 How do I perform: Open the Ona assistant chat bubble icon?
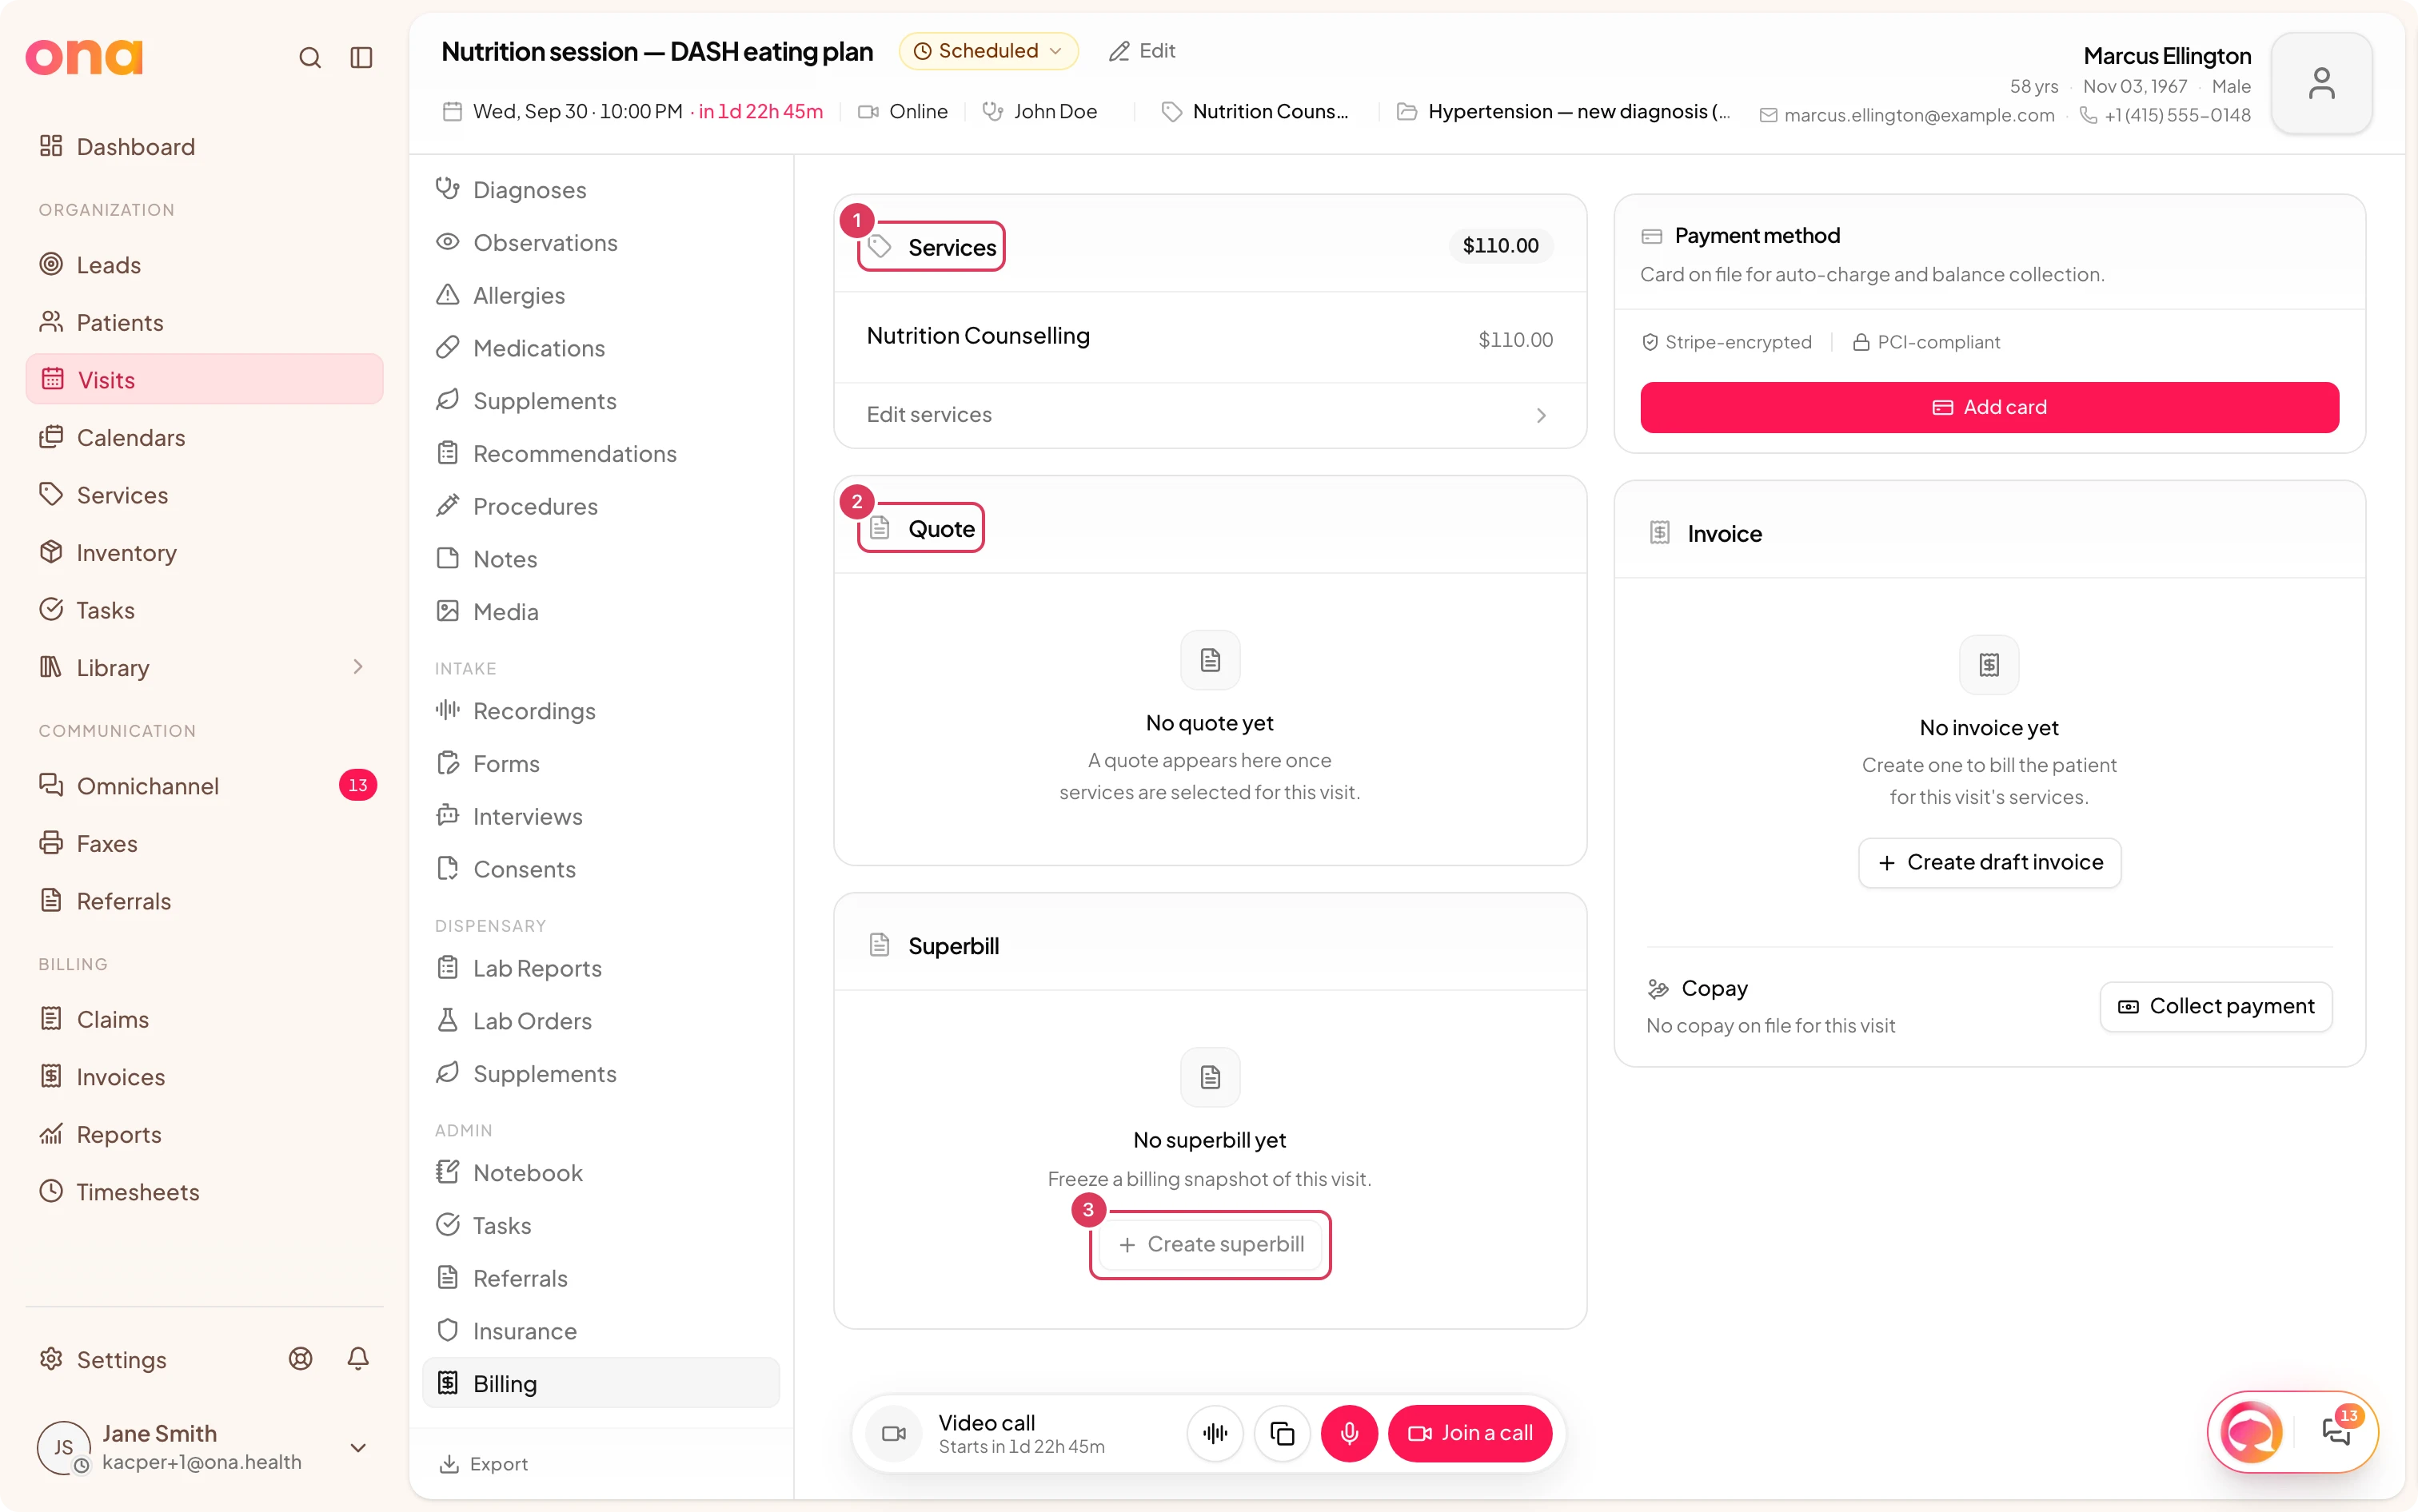2252,1432
